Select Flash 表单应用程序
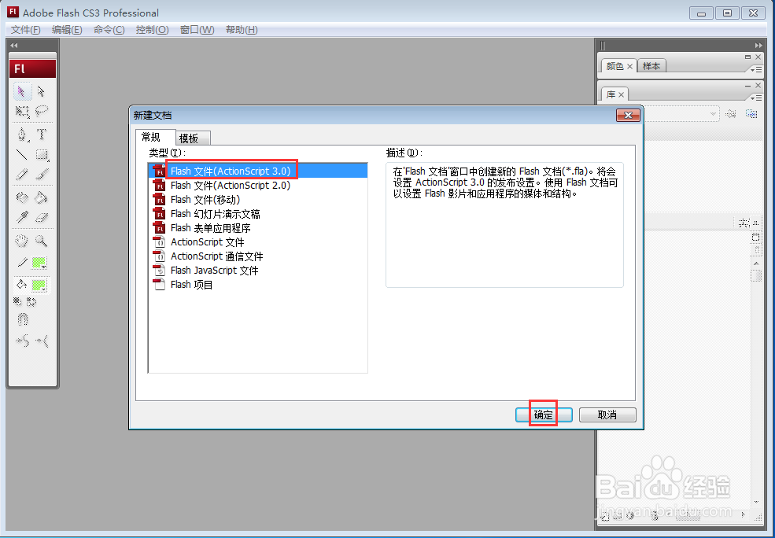Screen dimensions: 775x538 pos(257,228)
